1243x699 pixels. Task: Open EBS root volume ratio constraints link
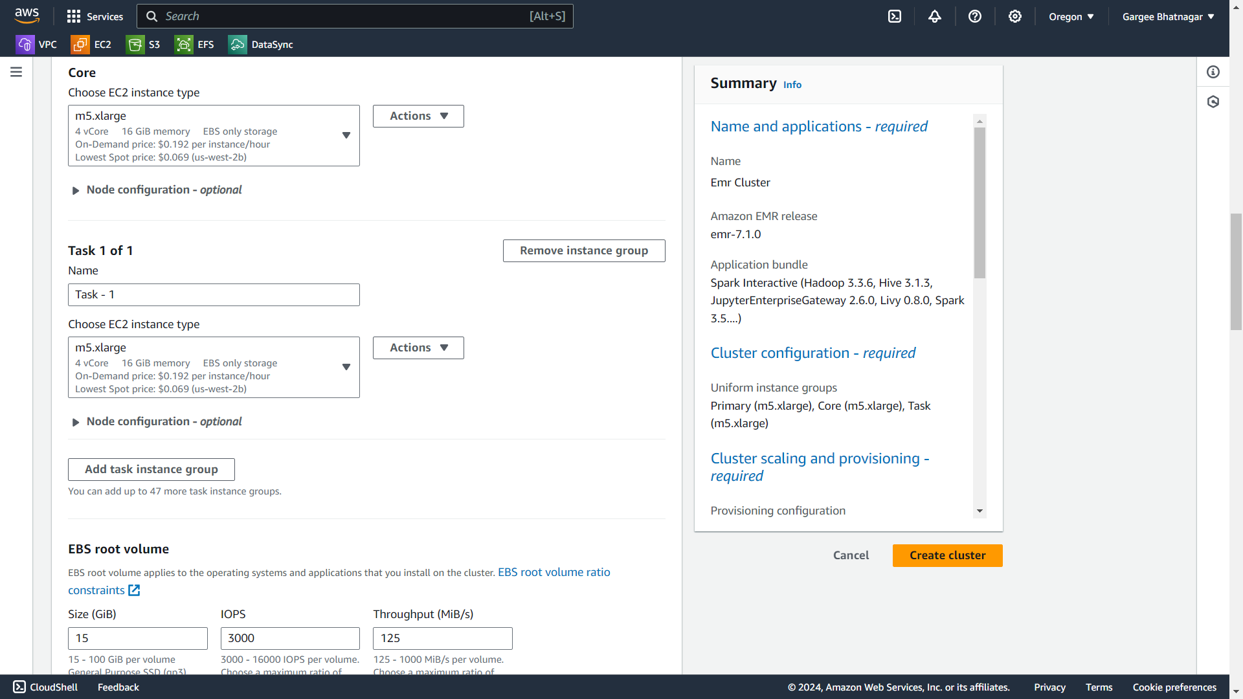coord(554,573)
